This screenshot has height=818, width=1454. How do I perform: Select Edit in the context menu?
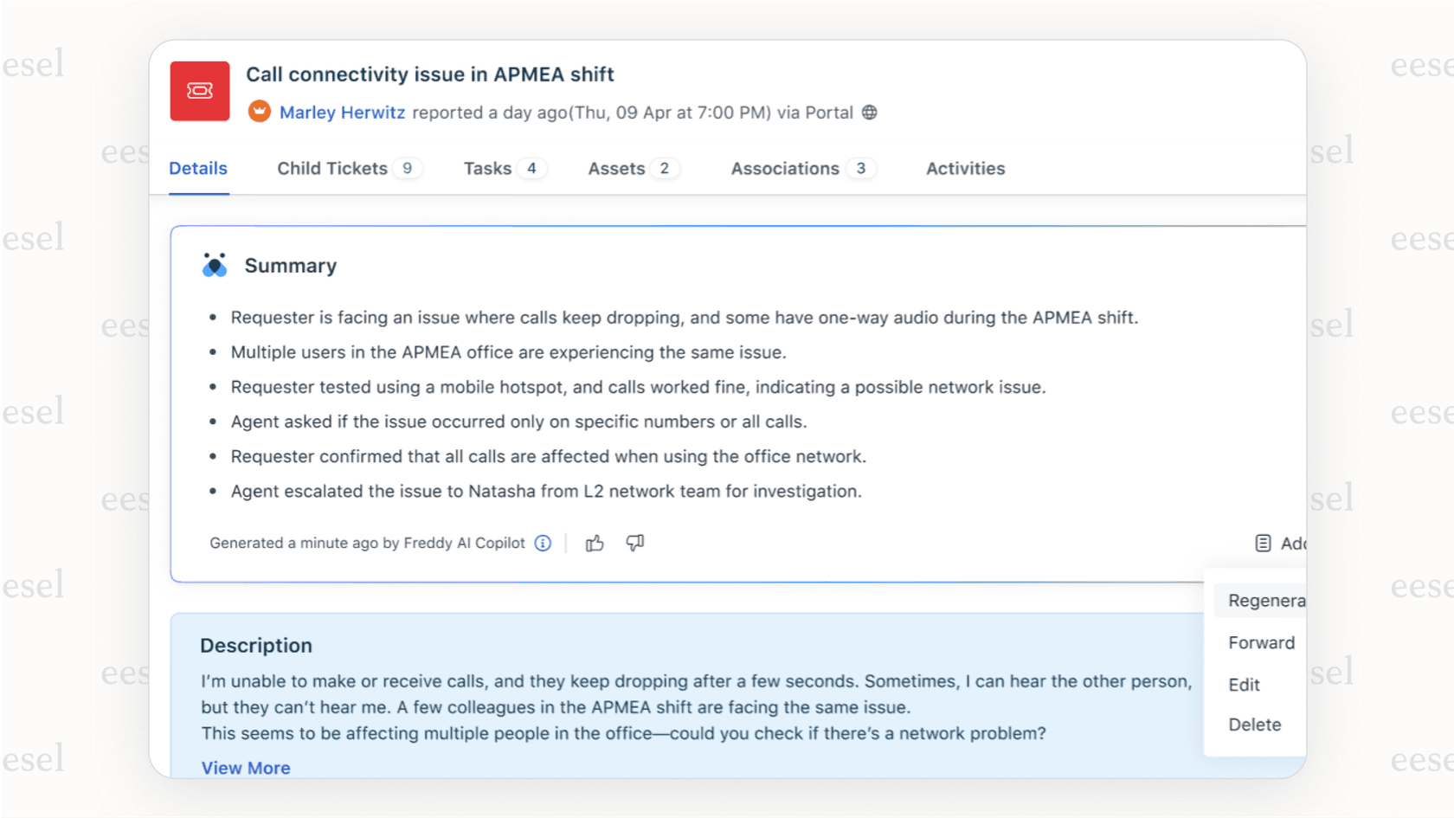1244,684
